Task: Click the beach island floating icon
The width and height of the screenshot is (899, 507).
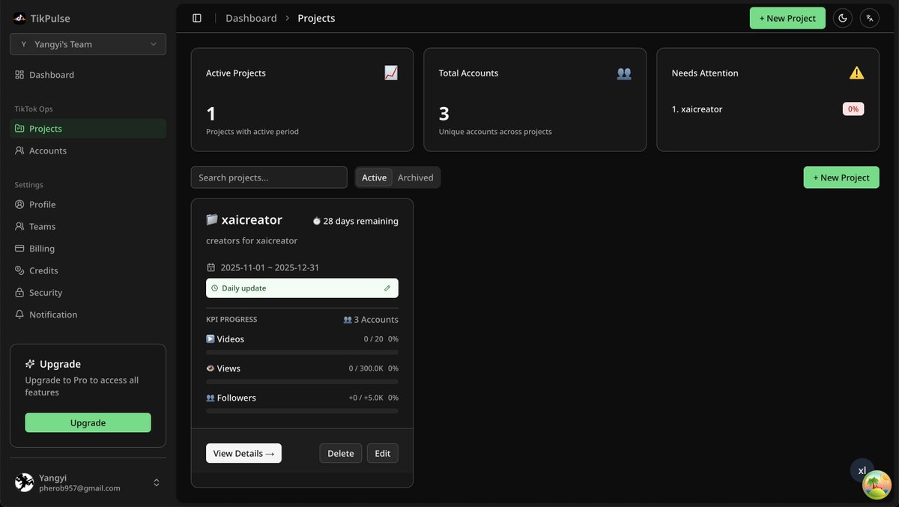Action: [x=877, y=485]
